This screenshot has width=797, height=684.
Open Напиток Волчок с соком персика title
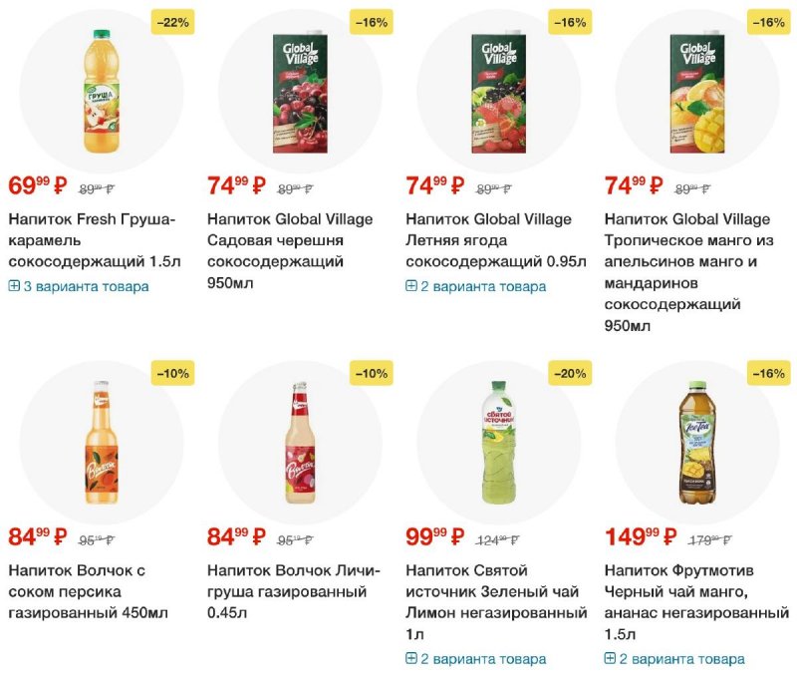click(88, 592)
